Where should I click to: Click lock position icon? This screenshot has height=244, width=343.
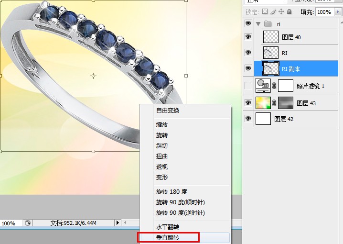[x=281, y=11]
